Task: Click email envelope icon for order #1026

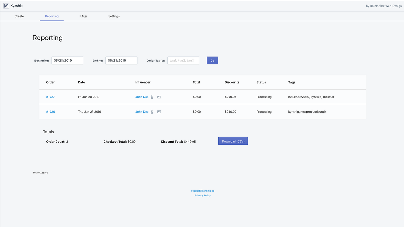Action: pos(159,112)
